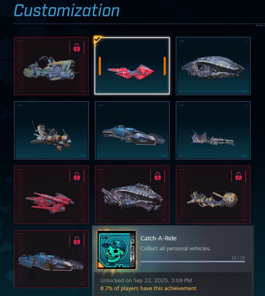Select locked blue checkered number 8 hovercar
The width and height of the screenshot is (265, 296).
[x=51, y=259]
